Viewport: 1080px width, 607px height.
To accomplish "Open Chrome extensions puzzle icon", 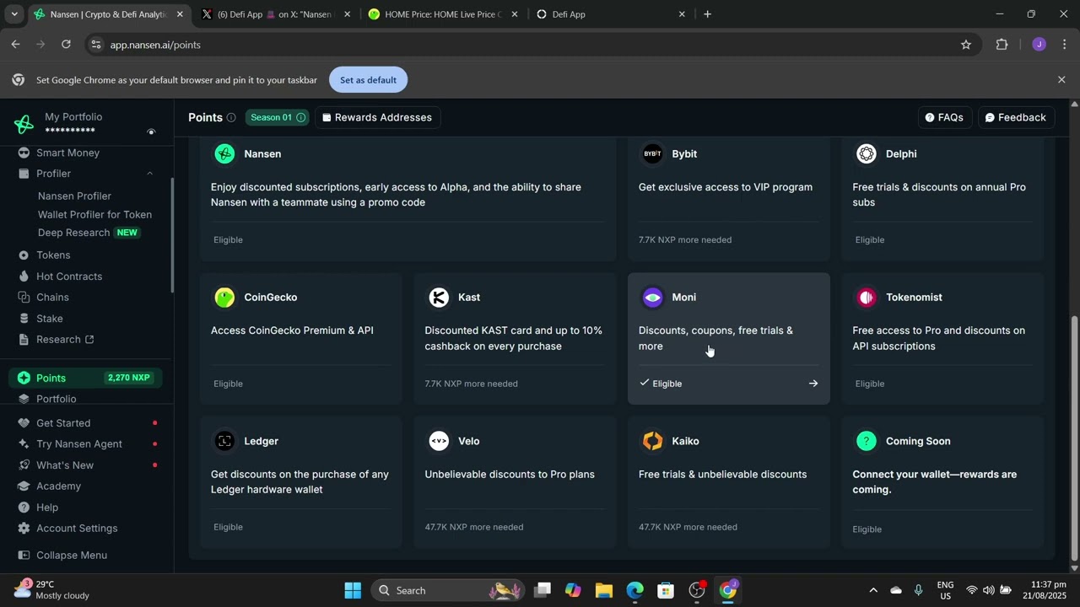I will click(1002, 45).
